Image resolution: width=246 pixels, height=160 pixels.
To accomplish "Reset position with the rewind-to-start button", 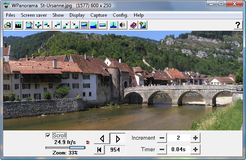I will pyautogui.click(x=99, y=150).
